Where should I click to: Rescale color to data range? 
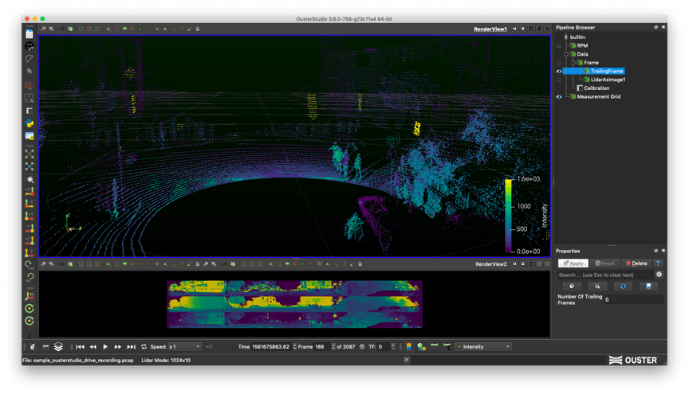click(434, 346)
